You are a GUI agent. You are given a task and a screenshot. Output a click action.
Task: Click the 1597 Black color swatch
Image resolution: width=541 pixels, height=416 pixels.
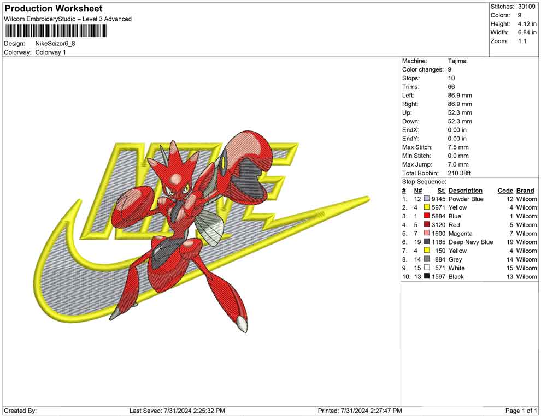(x=427, y=276)
